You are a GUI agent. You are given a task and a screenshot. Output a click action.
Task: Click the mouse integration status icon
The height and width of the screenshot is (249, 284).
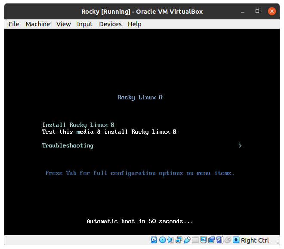pyautogui.click(x=228, y=240)
